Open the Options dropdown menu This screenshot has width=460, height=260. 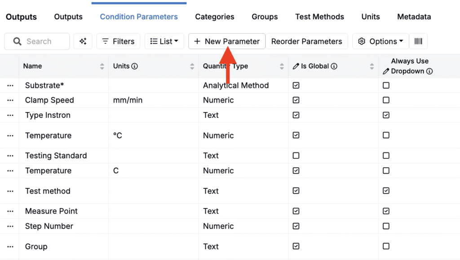click(x=380, y=41)
